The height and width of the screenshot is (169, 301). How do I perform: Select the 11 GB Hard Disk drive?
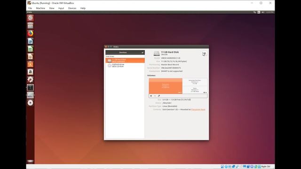(x=125, y=61)
